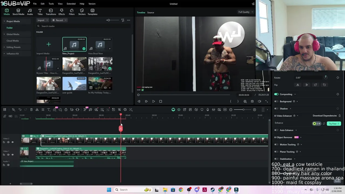The height and width of the screenshot is (194, 345).
Task: Click Import Media plus tile
Action: coord(49,44)
